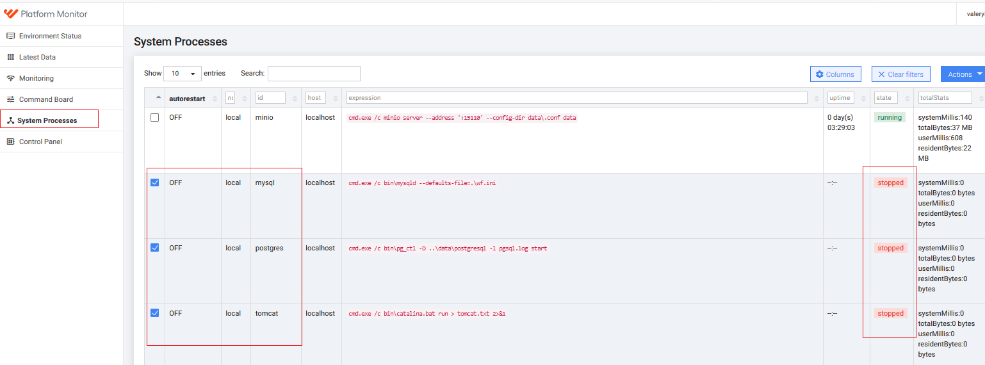Click the Control Panel sidebar icon

click(x=11, y=142)
